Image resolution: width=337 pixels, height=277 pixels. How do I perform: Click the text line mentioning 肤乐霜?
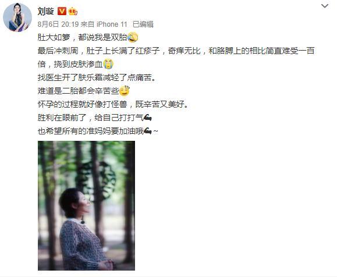tap(97, 77)
